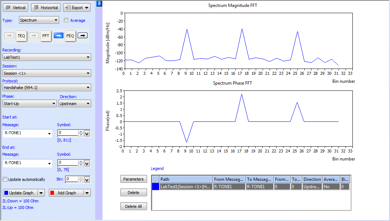Click the Delete All button
Screen dimensions: 390x221
pyautogui.click(x=134, y=206)
